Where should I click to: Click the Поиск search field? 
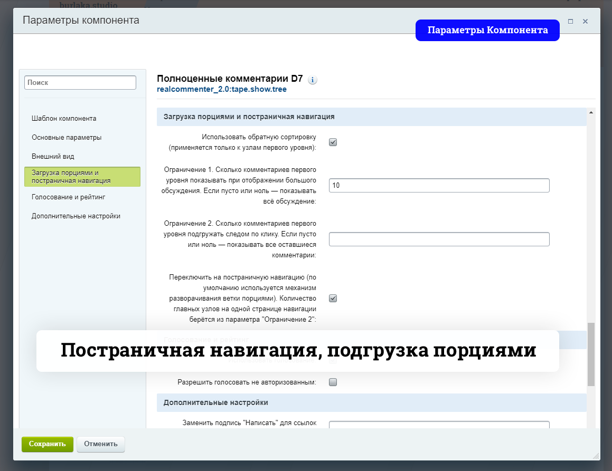tap(80, 83)
